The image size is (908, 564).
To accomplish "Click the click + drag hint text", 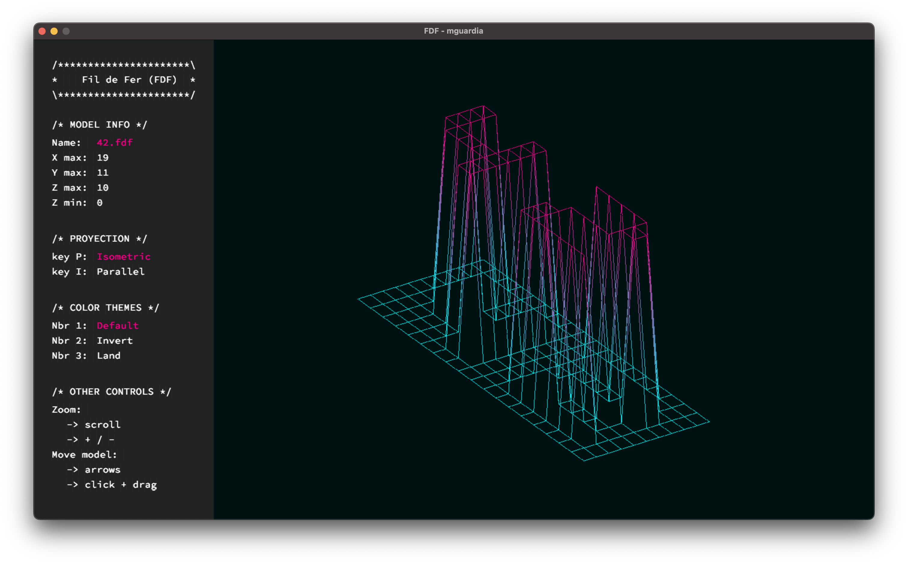I will point(121,484).
